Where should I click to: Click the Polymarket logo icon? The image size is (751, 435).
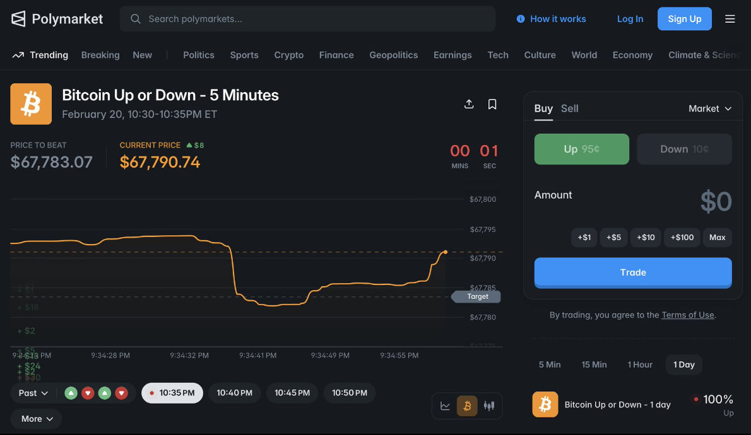(x=18, y=19)
